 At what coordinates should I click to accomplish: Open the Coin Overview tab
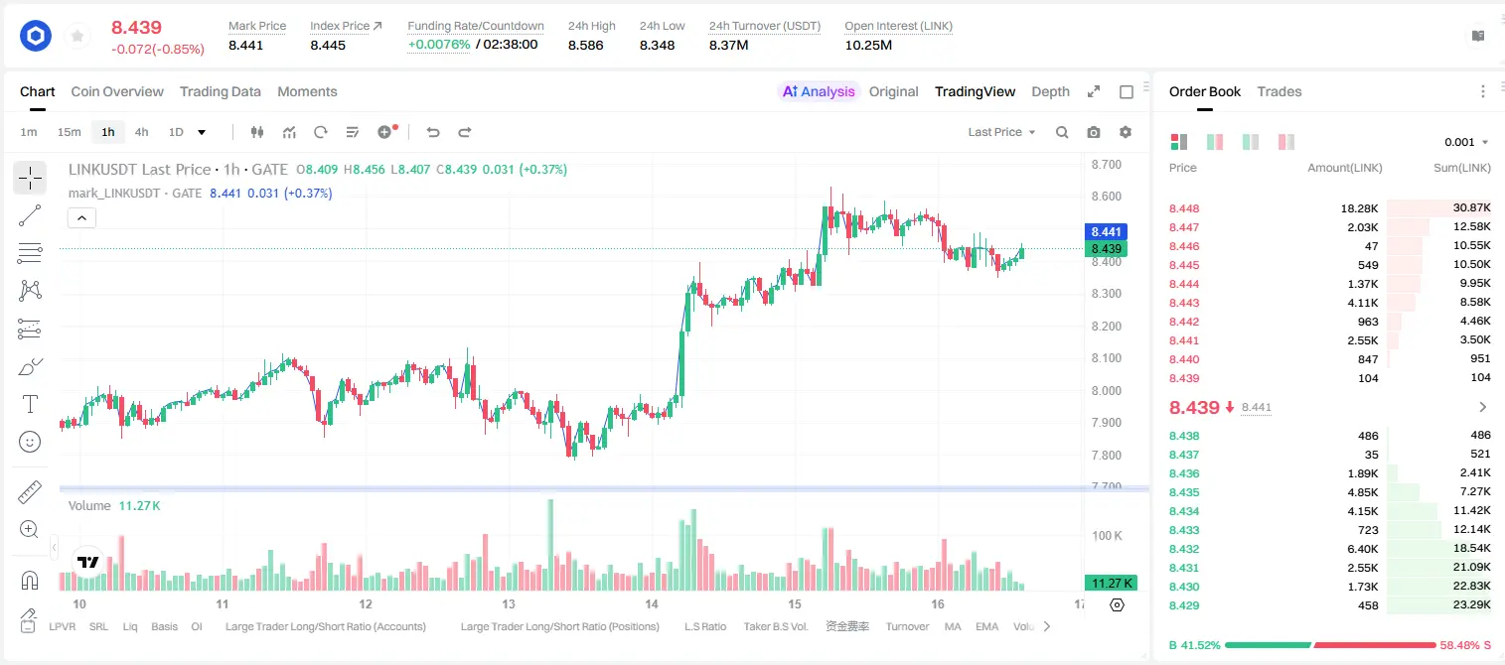[117, 91]
